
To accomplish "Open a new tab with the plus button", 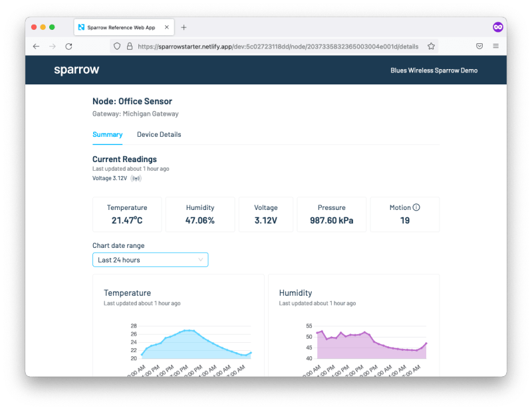I will pos(184,27).
